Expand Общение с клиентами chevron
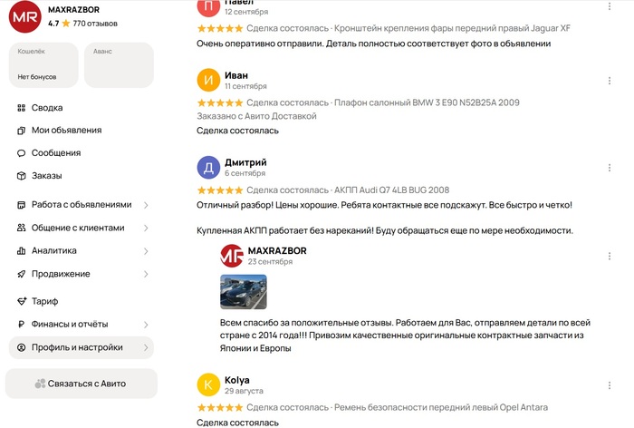The image size is (634, 428). coord(146,229)
